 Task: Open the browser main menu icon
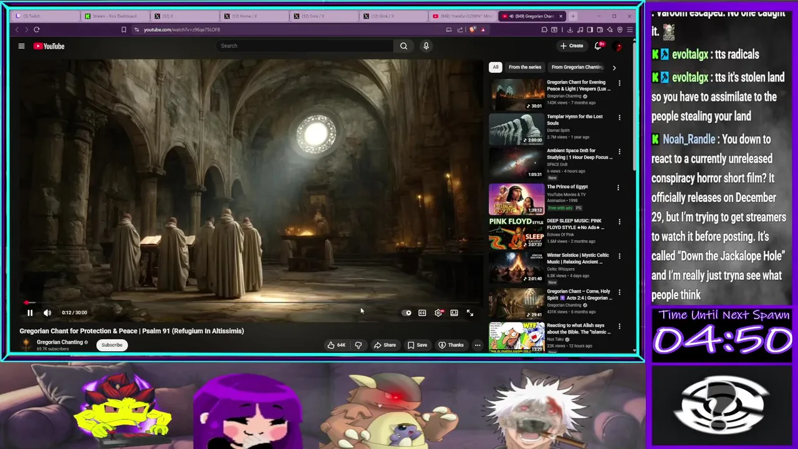tap(630, 29)
